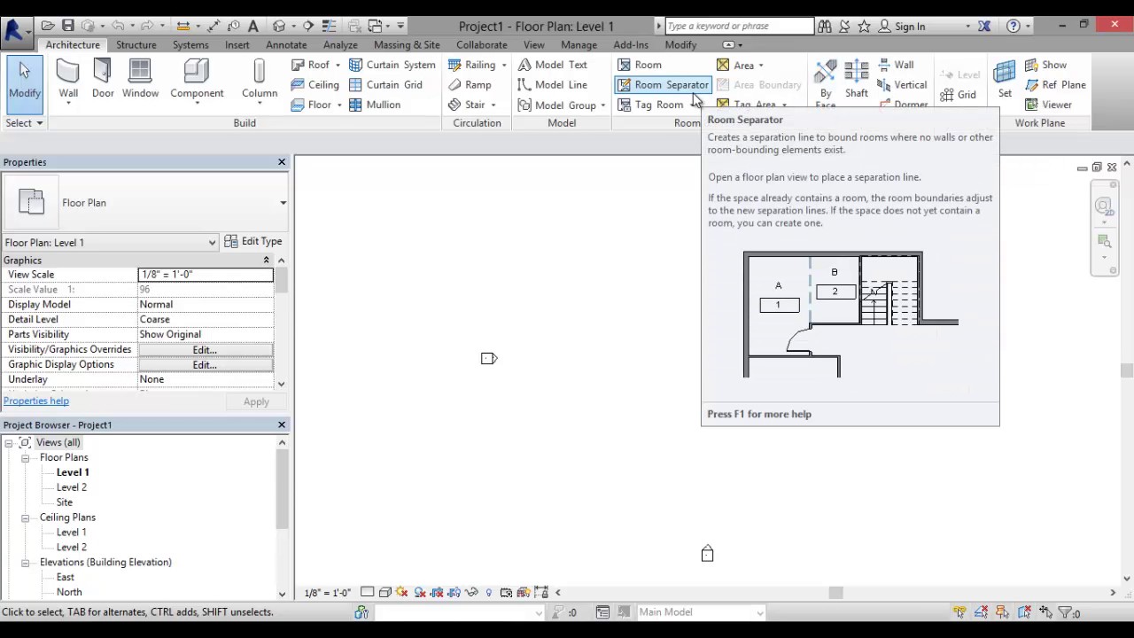
Task: Click the View Scale value field
Action: tap(206, 275)
